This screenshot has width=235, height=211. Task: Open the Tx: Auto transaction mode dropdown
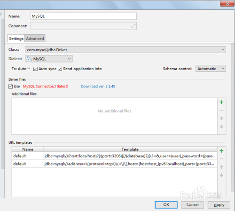pos(21,69)
